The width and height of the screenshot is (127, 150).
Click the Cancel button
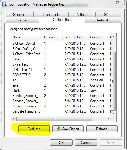click(86, 142)
